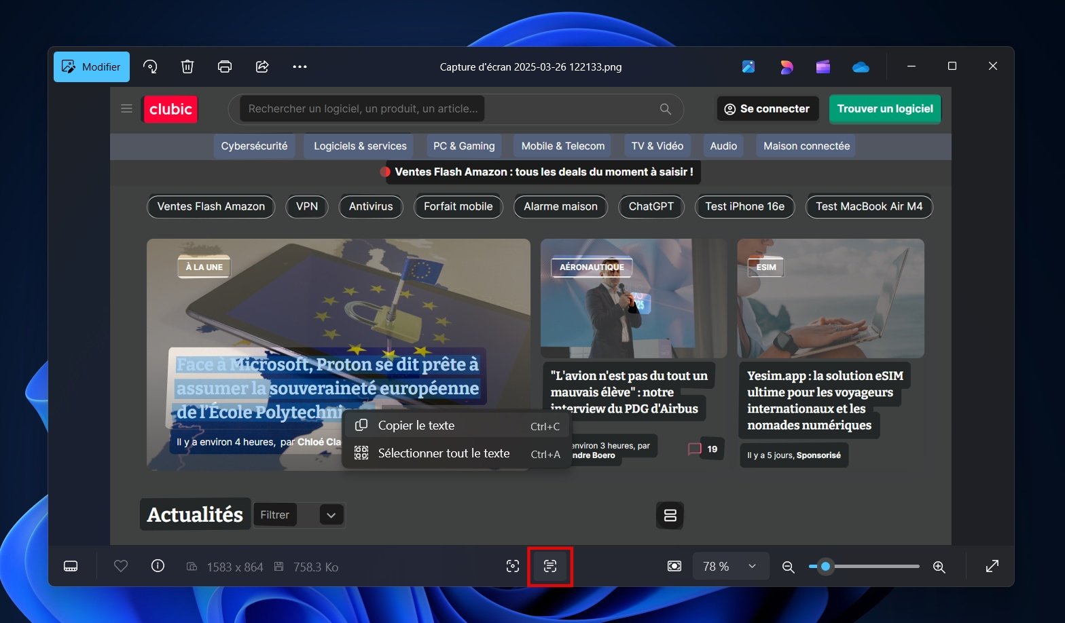The image size is (1065, 623).
Task: Click the Airbus PDG interview headline
Action: click(x=629, y=392)
